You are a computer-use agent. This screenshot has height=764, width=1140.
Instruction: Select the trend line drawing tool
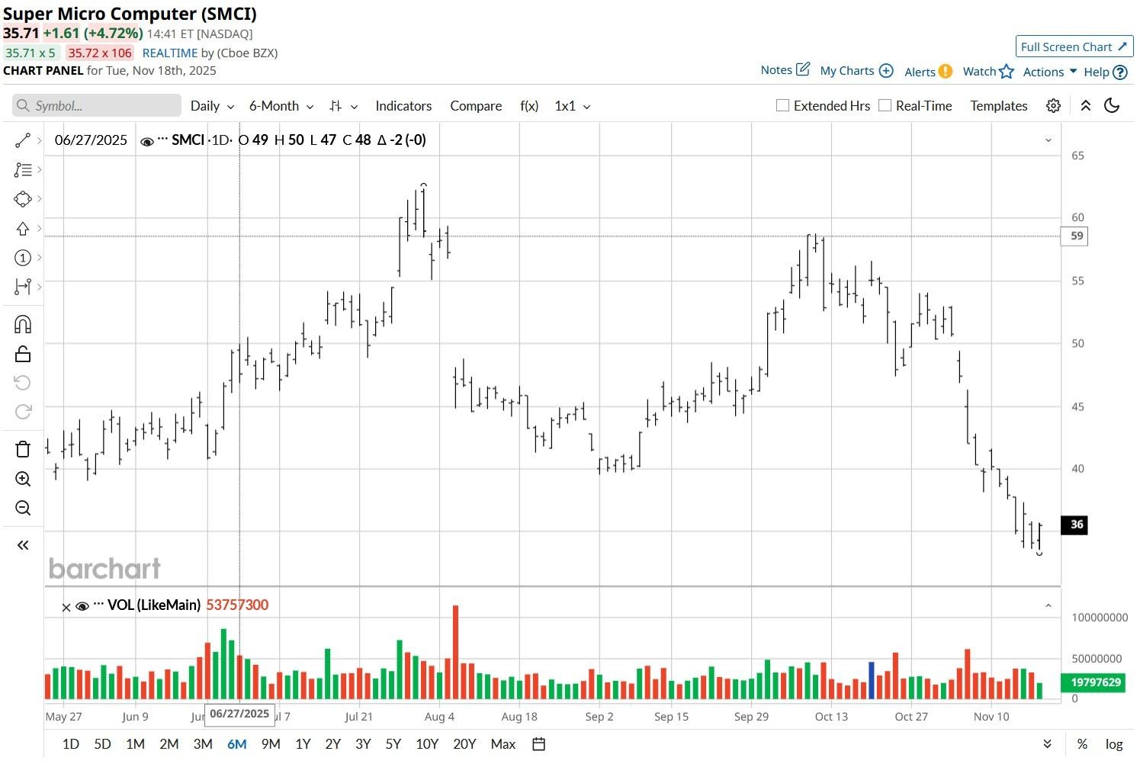click(x=23, y=140)
